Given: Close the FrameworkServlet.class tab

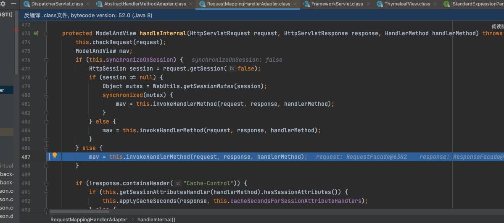Looking at the screenshot, I should [368, 4].
